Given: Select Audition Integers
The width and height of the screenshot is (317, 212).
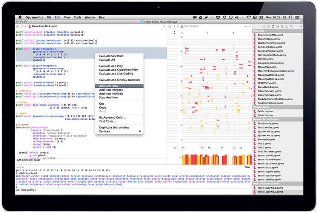Looking at the screenshot, I should coord(119,90).
